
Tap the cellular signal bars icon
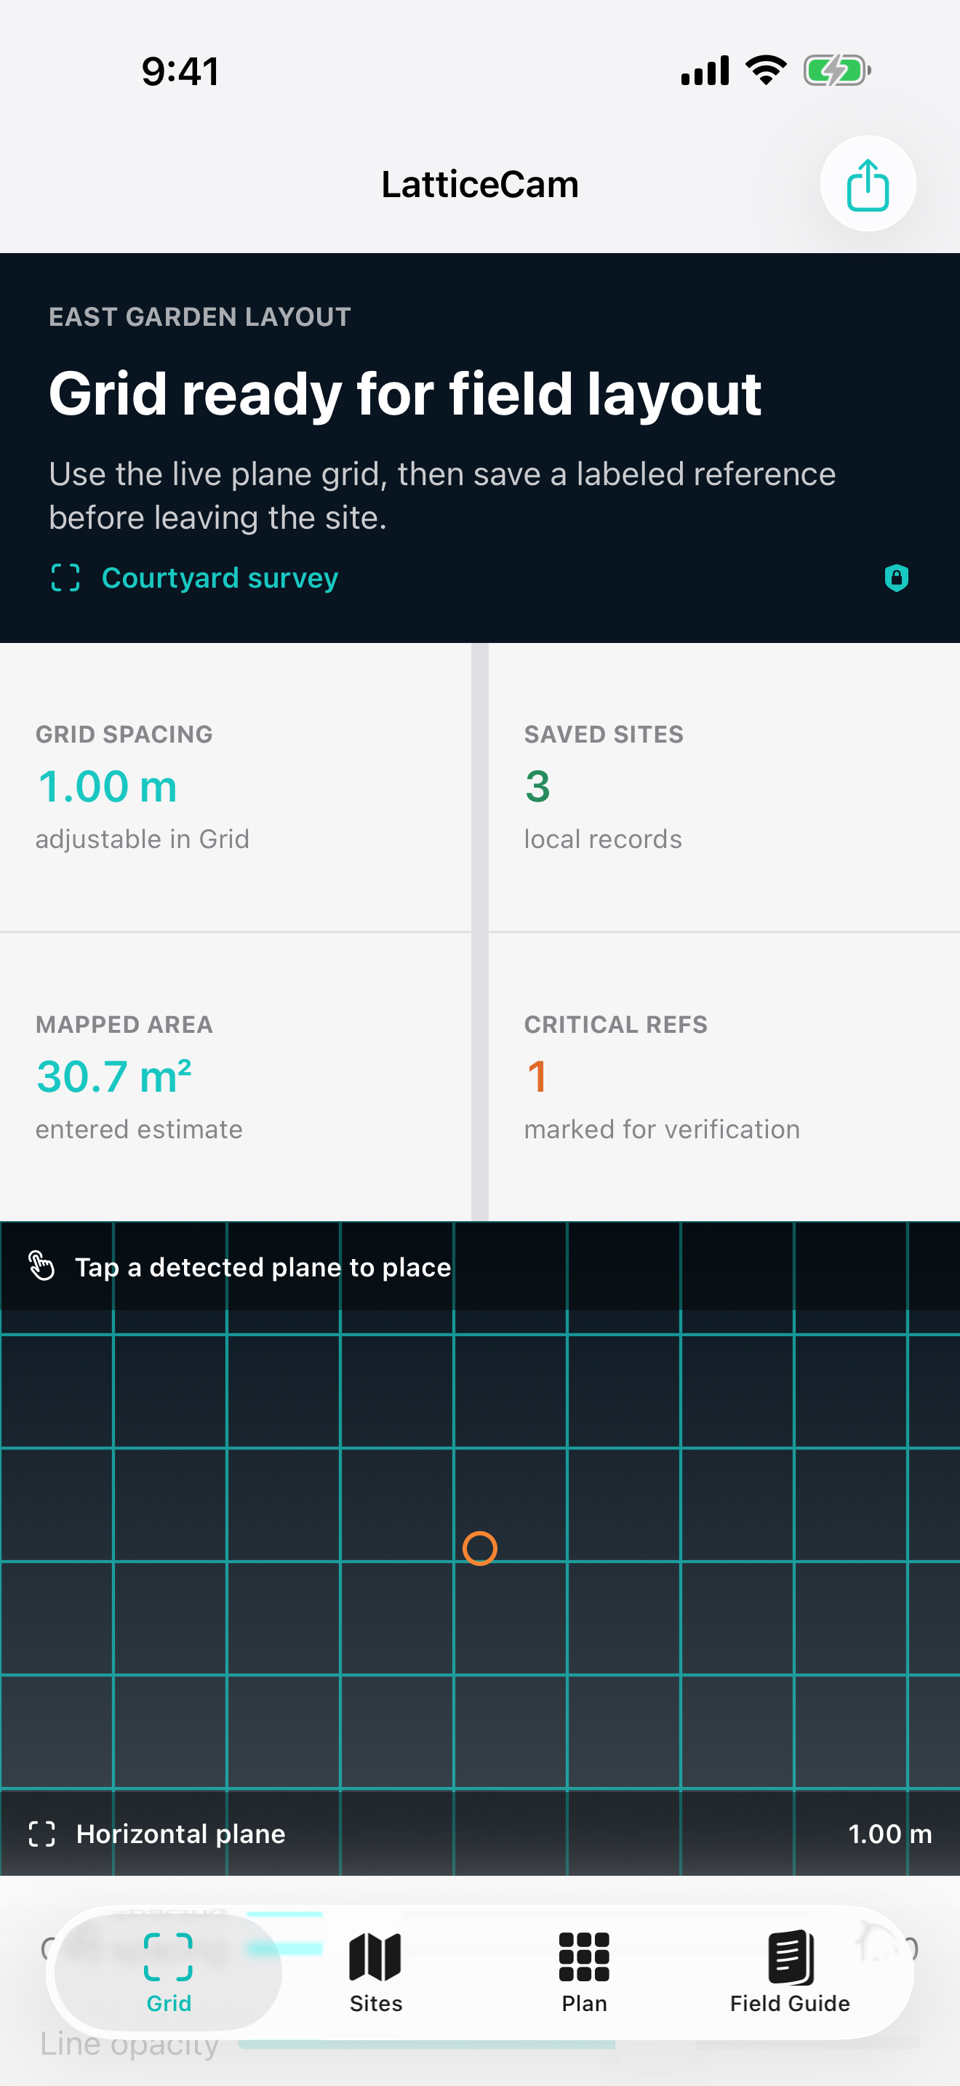705,71
